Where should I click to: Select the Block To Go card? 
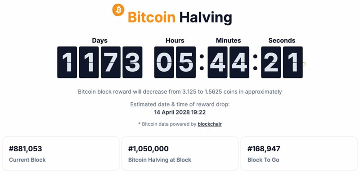point(299,154)
